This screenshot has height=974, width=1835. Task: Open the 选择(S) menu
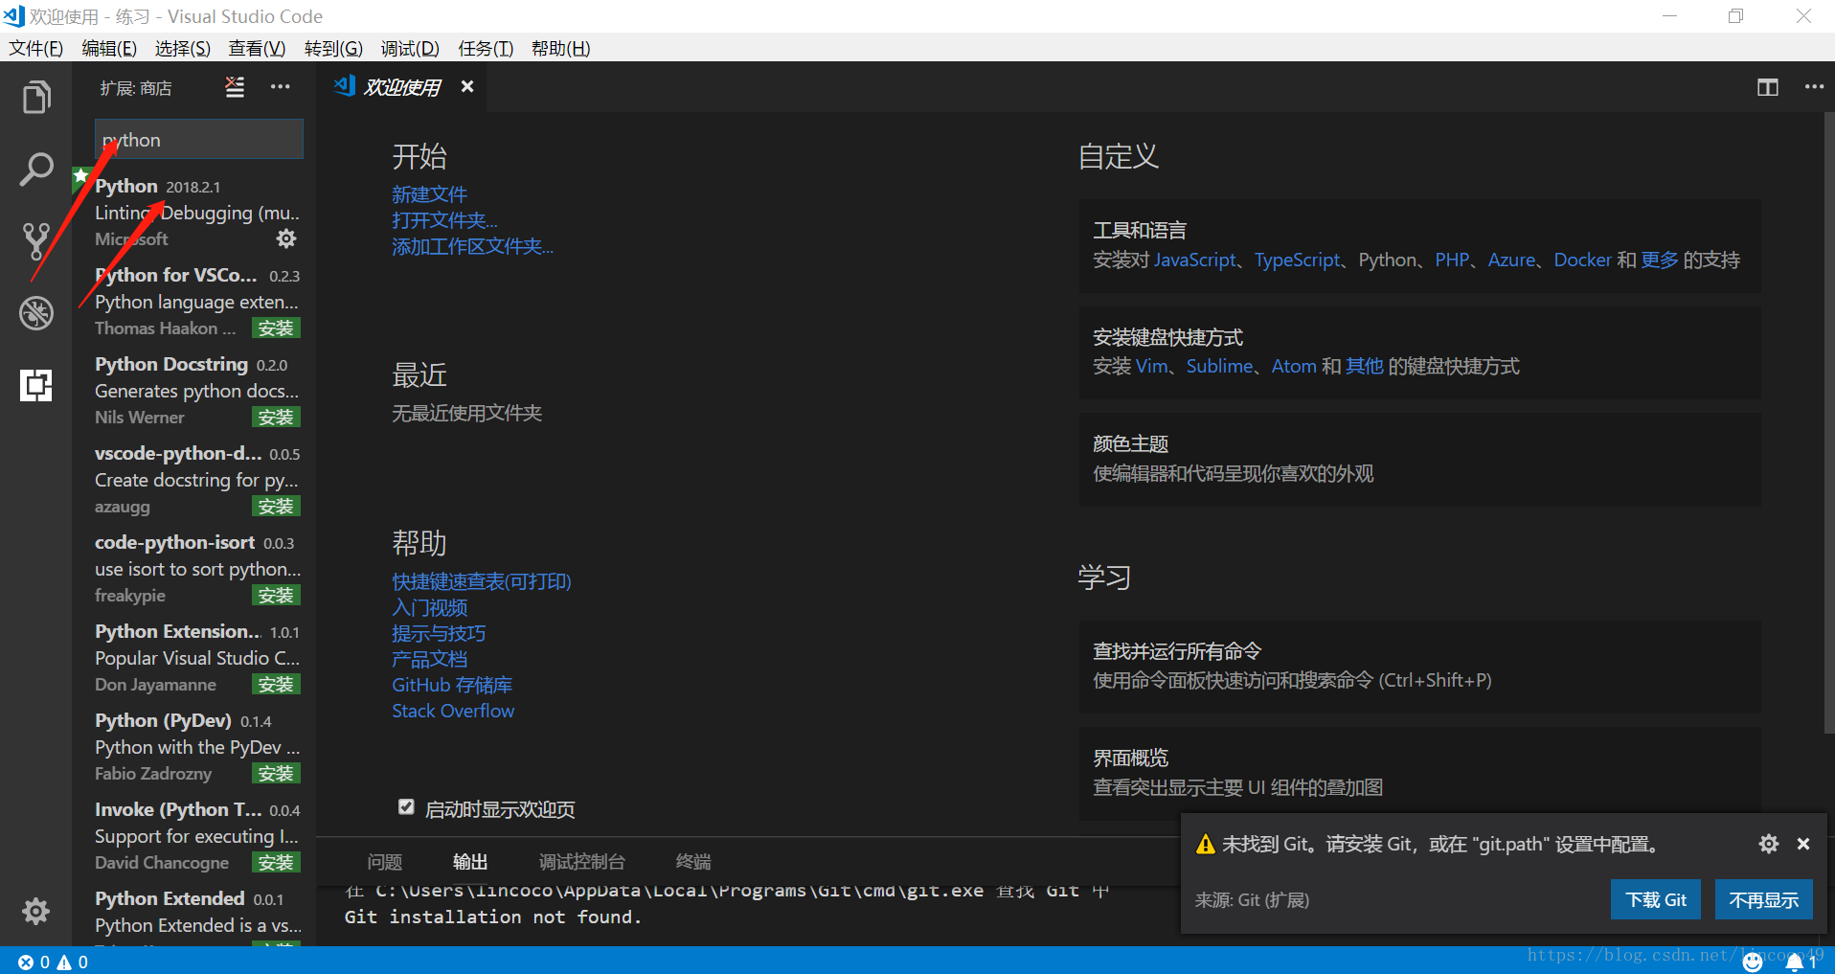point(183,48)
